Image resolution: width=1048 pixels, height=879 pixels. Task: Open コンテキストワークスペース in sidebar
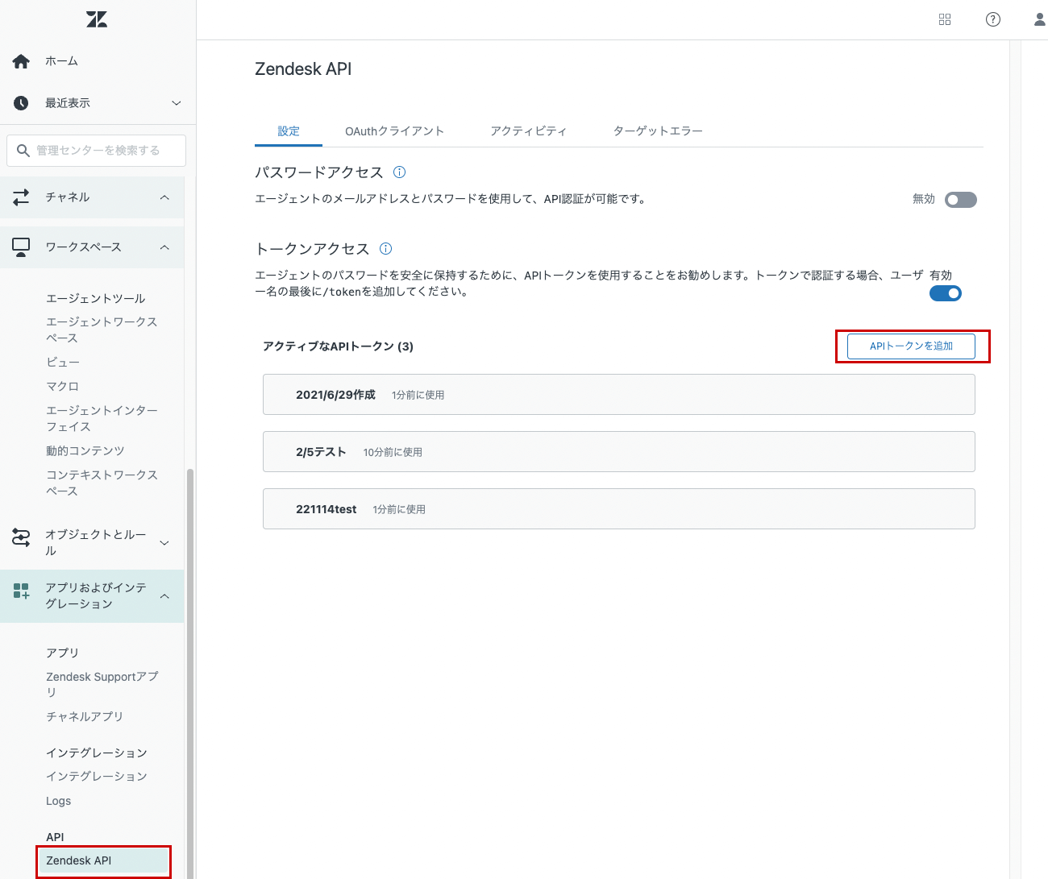coord(102,483)
